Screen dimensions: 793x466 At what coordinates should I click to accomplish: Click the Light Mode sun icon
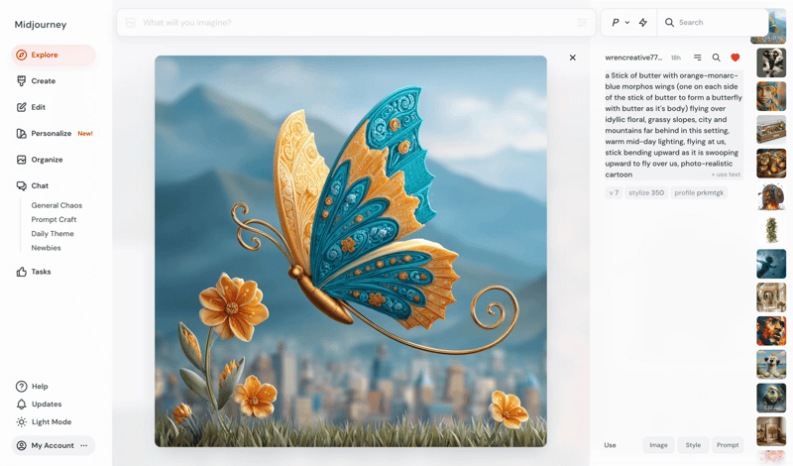[21, 422]
